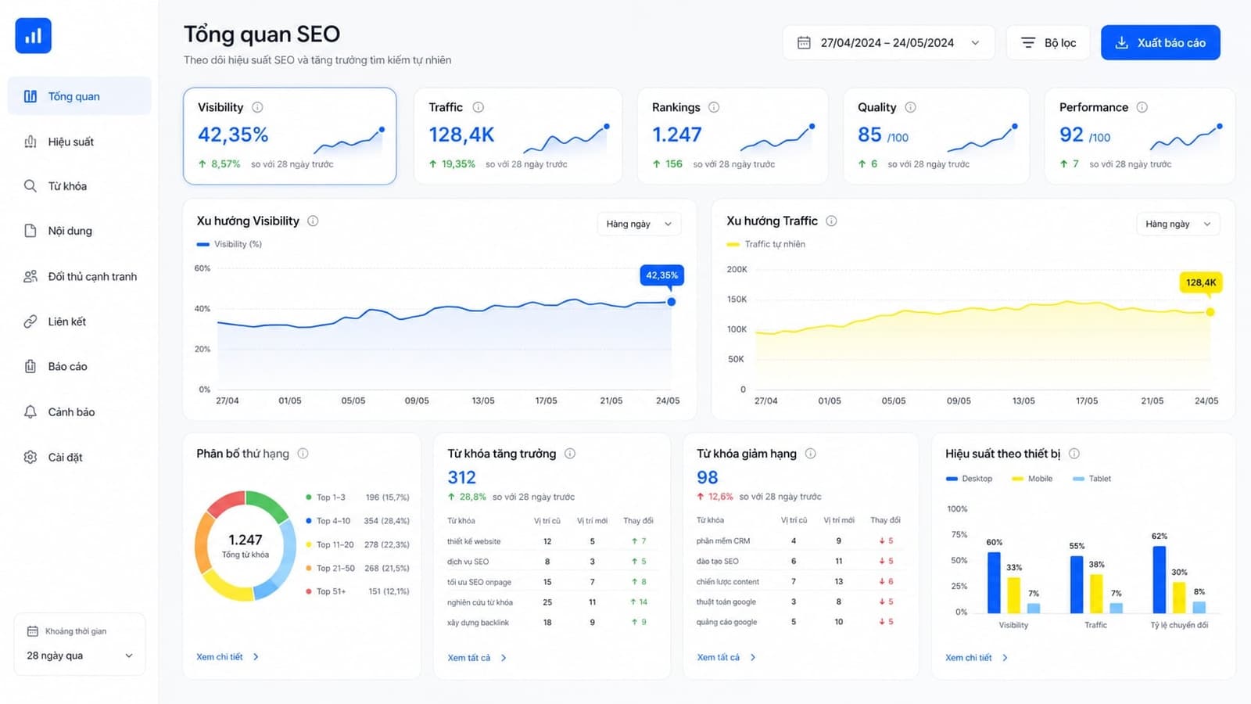The image size is (1251, 704).
Task: Toggle Top 51+ legend item
Action: point(357,591)
